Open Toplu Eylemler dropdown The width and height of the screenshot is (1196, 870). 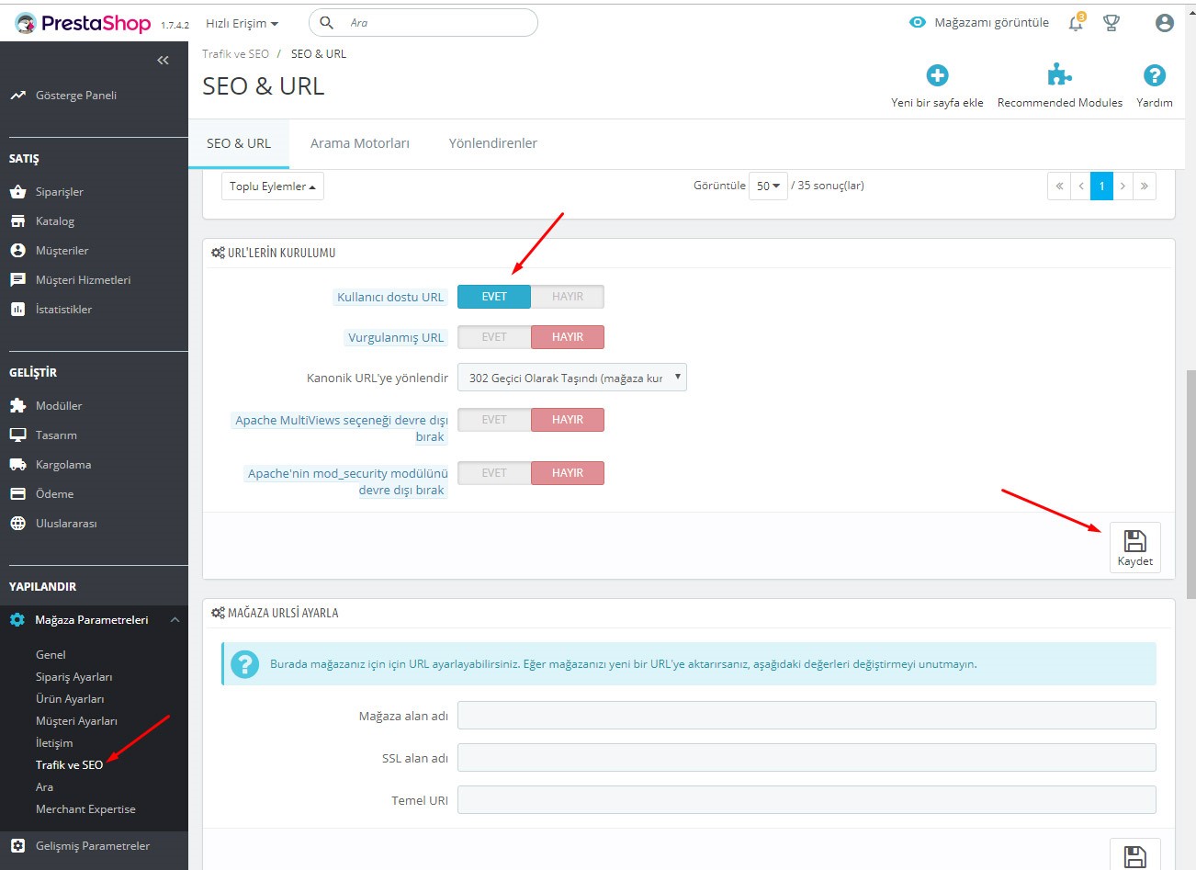272,186
